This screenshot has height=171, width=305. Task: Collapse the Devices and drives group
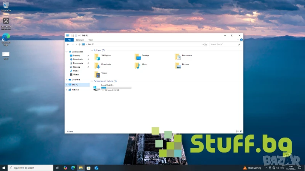(92, 81)
